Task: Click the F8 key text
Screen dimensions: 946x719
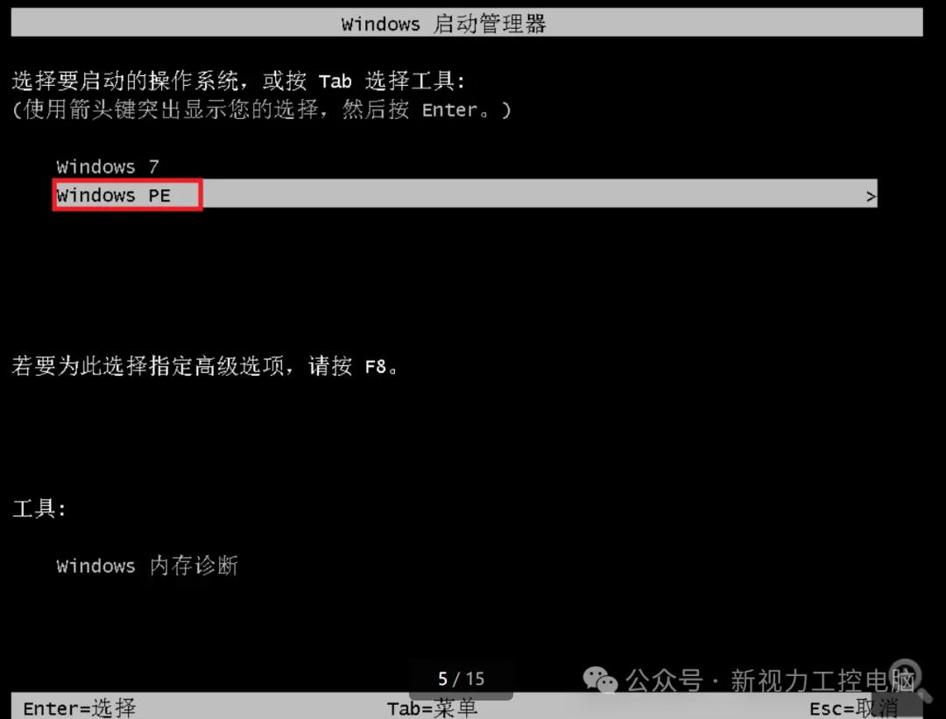Action: point(375,367)
